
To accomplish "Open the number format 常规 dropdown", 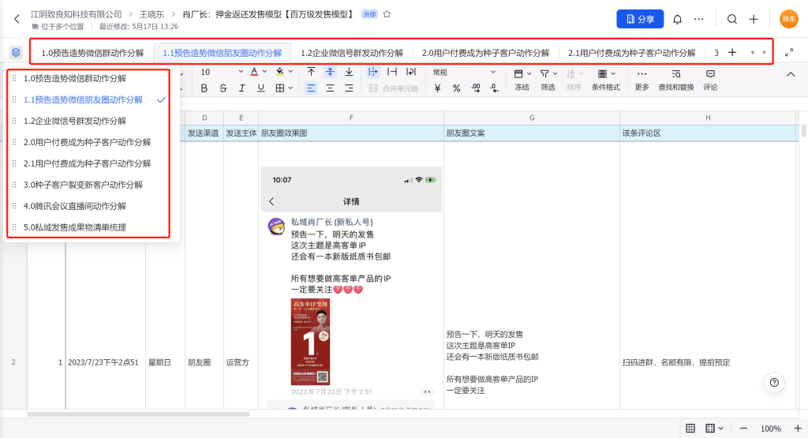I will [x=464, y=72].
